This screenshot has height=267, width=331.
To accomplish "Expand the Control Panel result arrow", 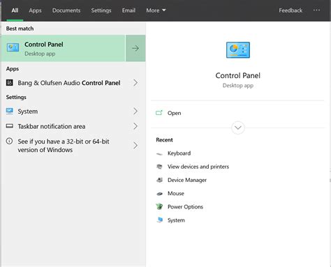I will click(135, 48).
